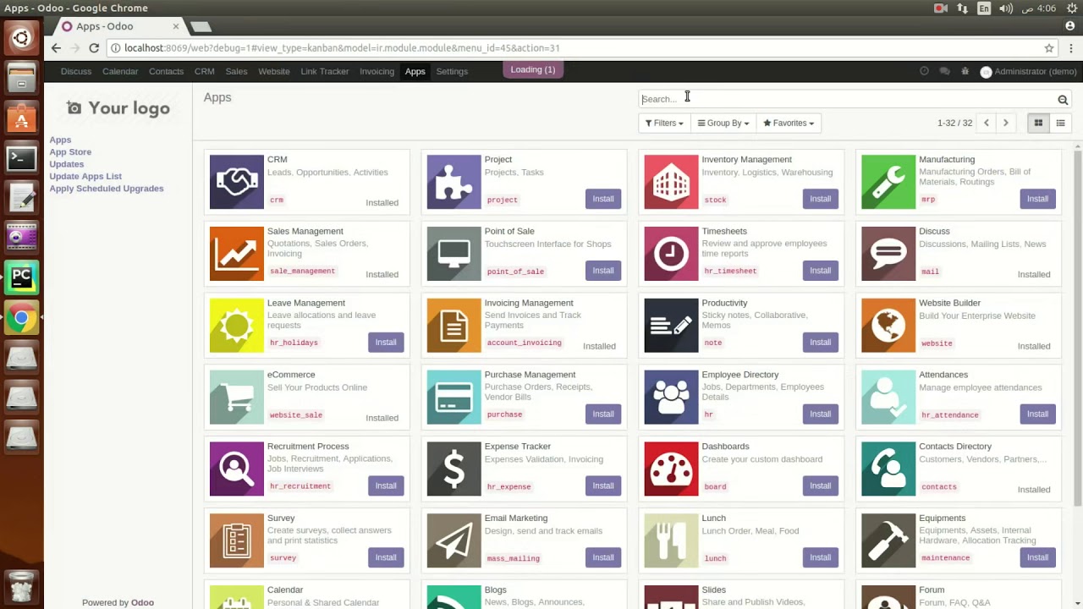The height and width of the screenshot is (609, 1083).
Task: Open the Settings menu
Action: pos(452,72)
